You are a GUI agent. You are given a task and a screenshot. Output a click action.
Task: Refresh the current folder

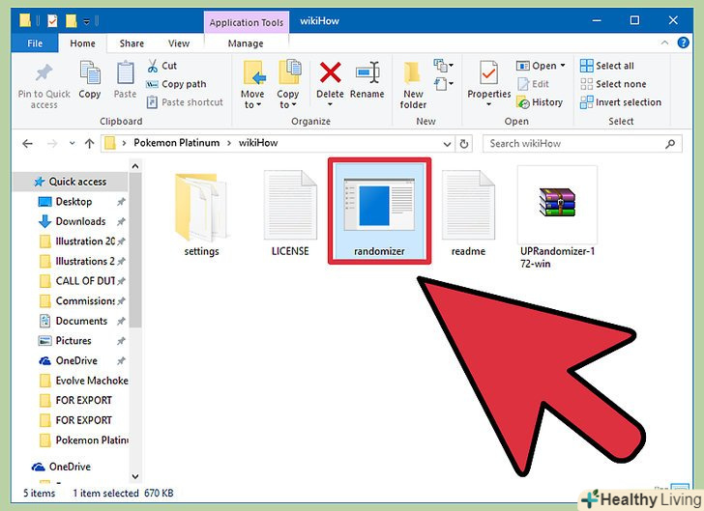pos(464,144)
